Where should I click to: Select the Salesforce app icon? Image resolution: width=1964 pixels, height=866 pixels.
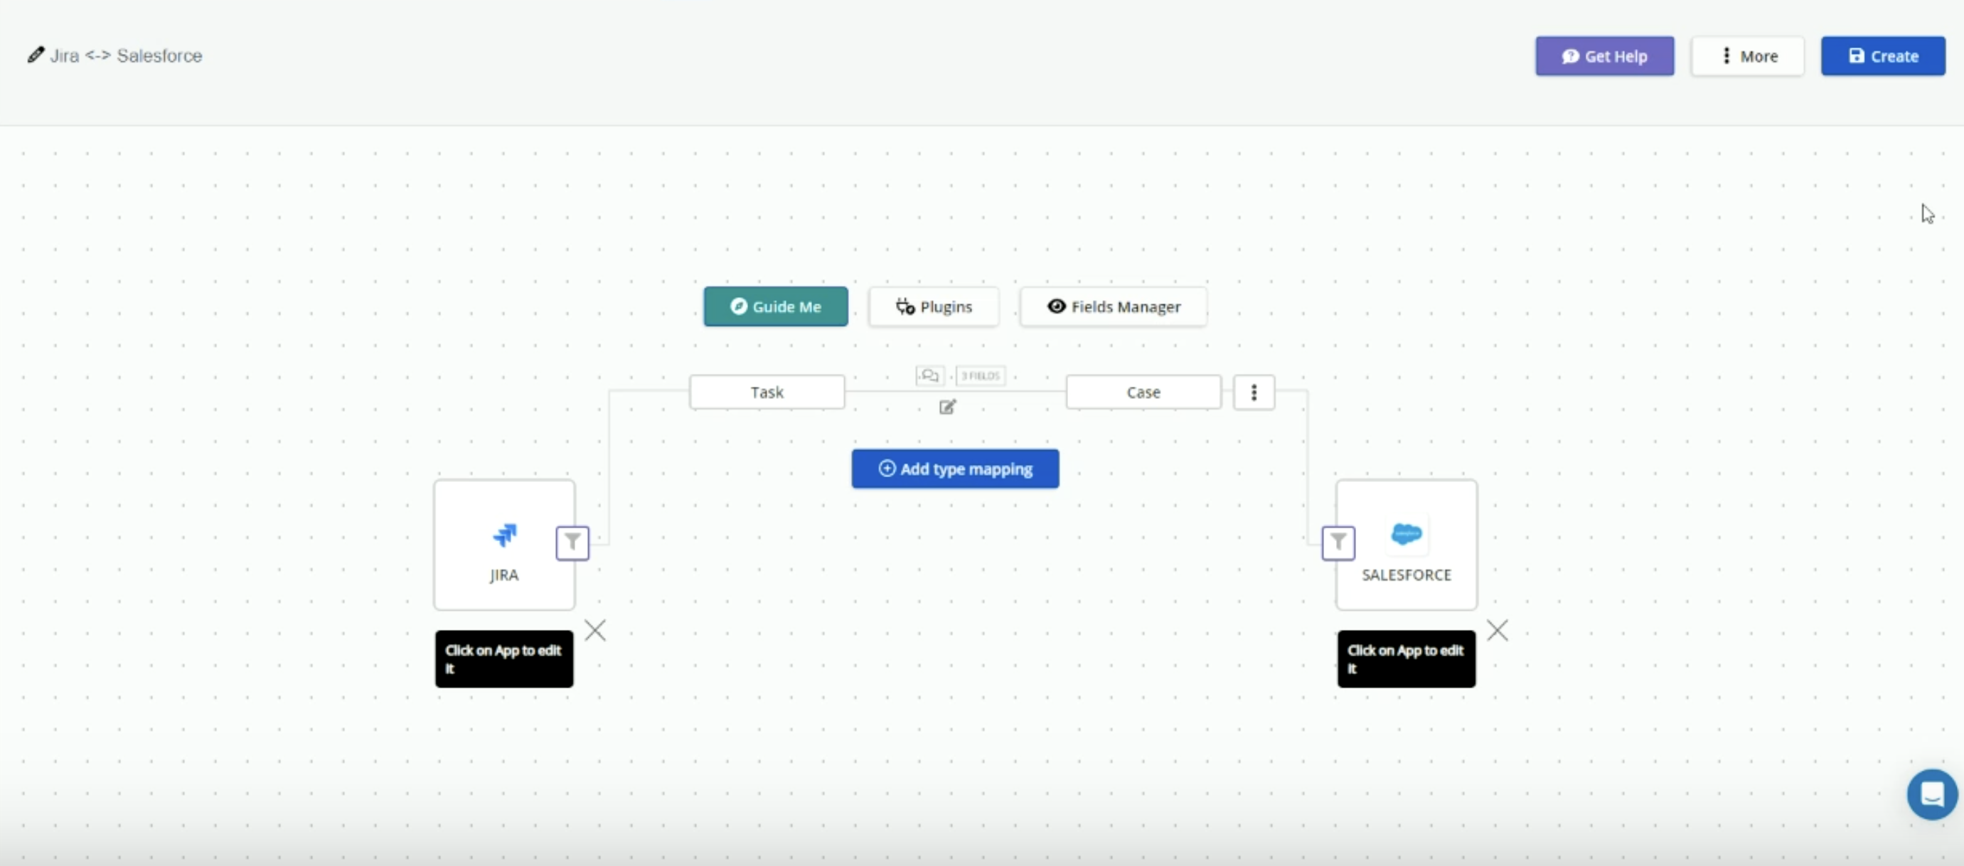pyautogui.click(x=1406, y=535)
